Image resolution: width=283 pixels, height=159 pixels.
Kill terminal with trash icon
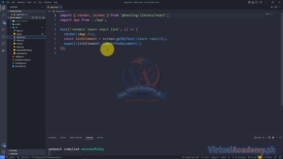[273, 137]
